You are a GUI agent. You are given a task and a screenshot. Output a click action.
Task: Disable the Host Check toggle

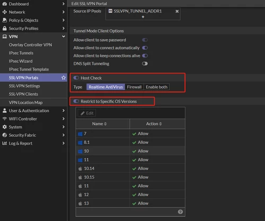click(x=76, y=78)
